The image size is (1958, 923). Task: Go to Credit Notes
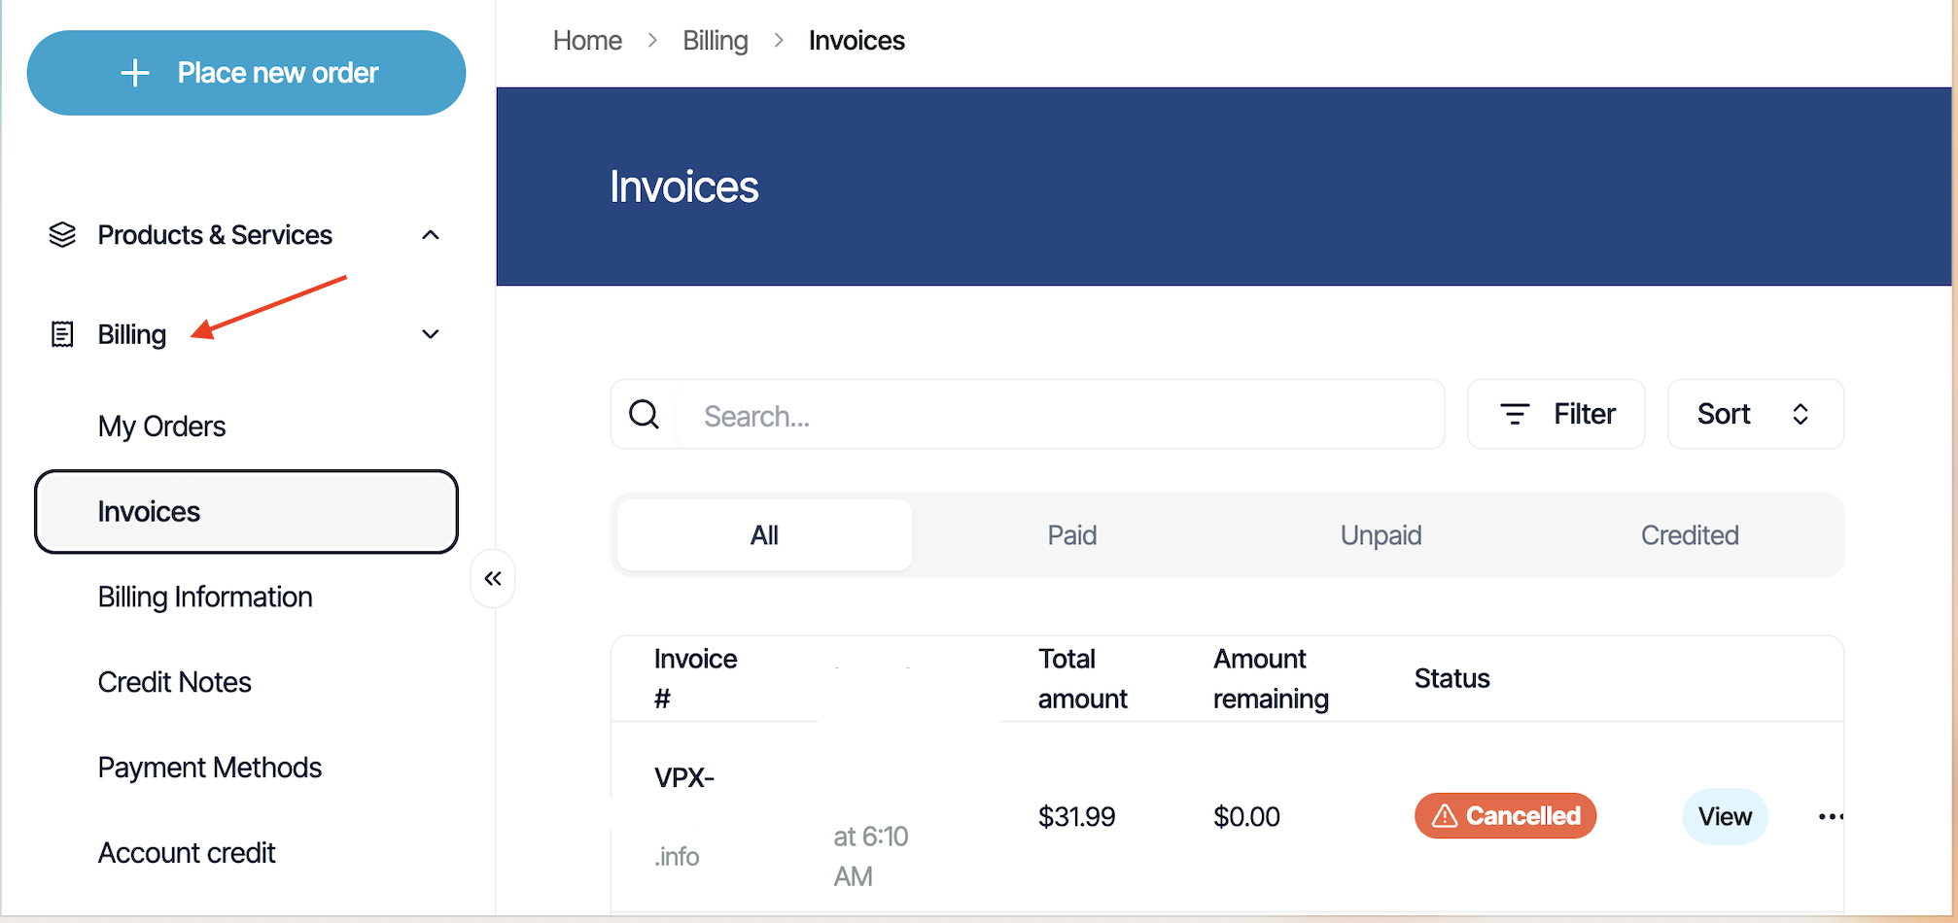pyautogui.click(x=175, y=682)
